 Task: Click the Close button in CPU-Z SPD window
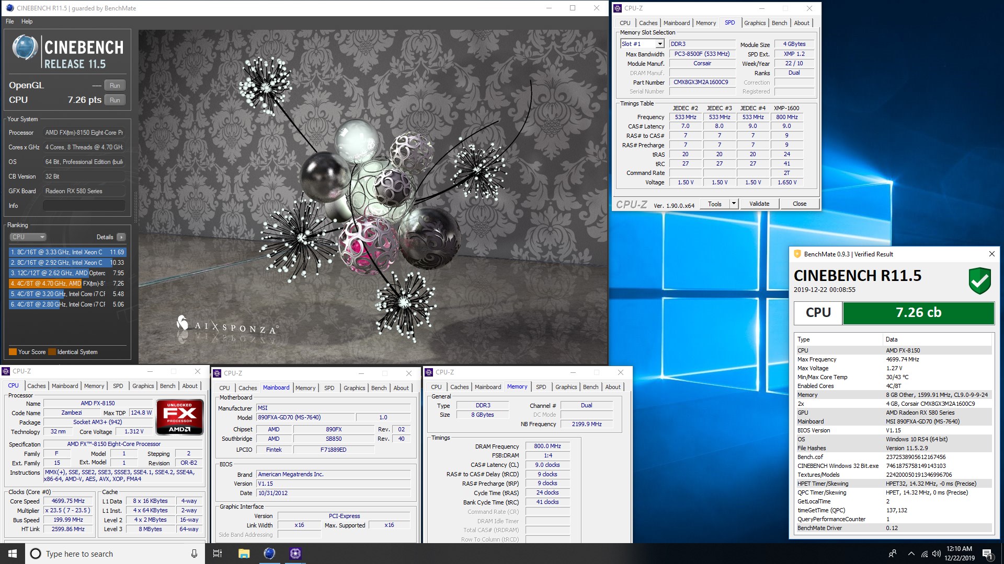(x=800, y=204)
